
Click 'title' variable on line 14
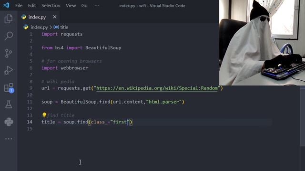tap(48, 122)
